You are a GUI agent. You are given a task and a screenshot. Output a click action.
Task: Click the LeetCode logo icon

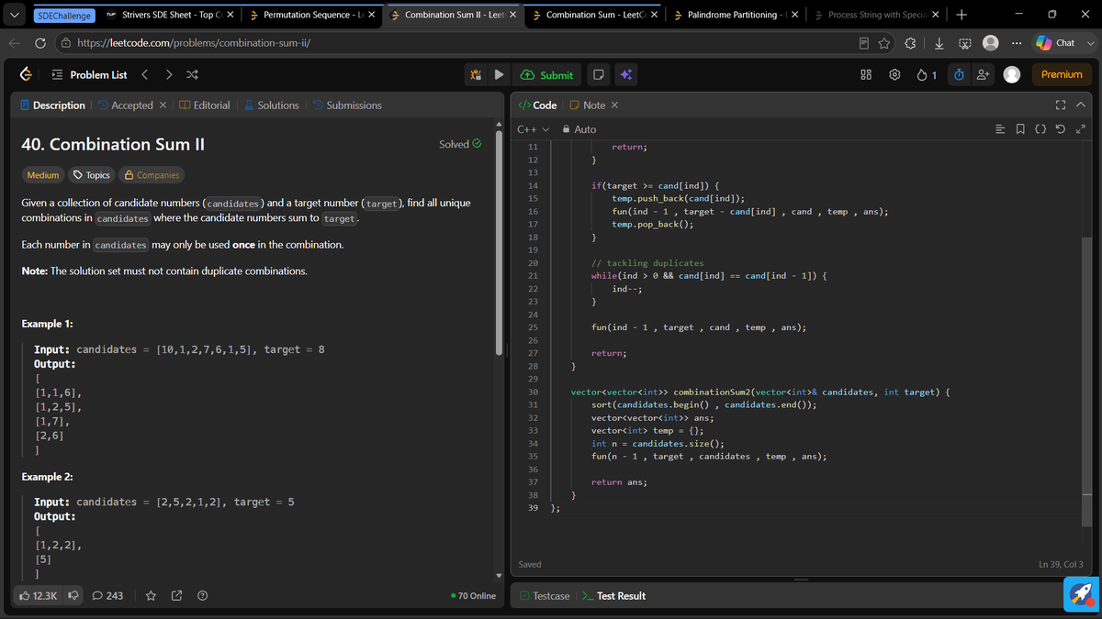pyautogui.click(x=27, y=74)
